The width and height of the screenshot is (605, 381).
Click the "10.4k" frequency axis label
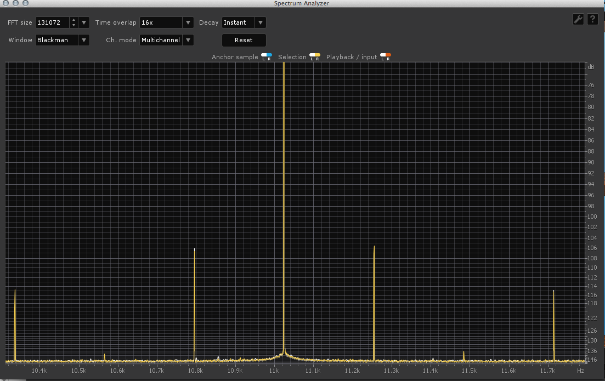click(39, 371)
